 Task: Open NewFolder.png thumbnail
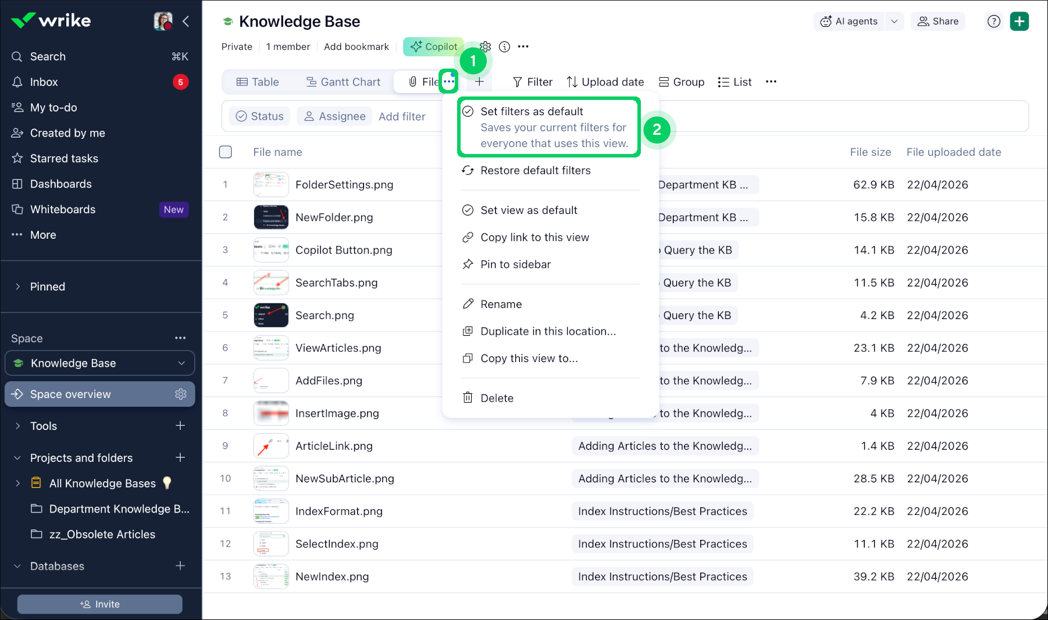271,217
